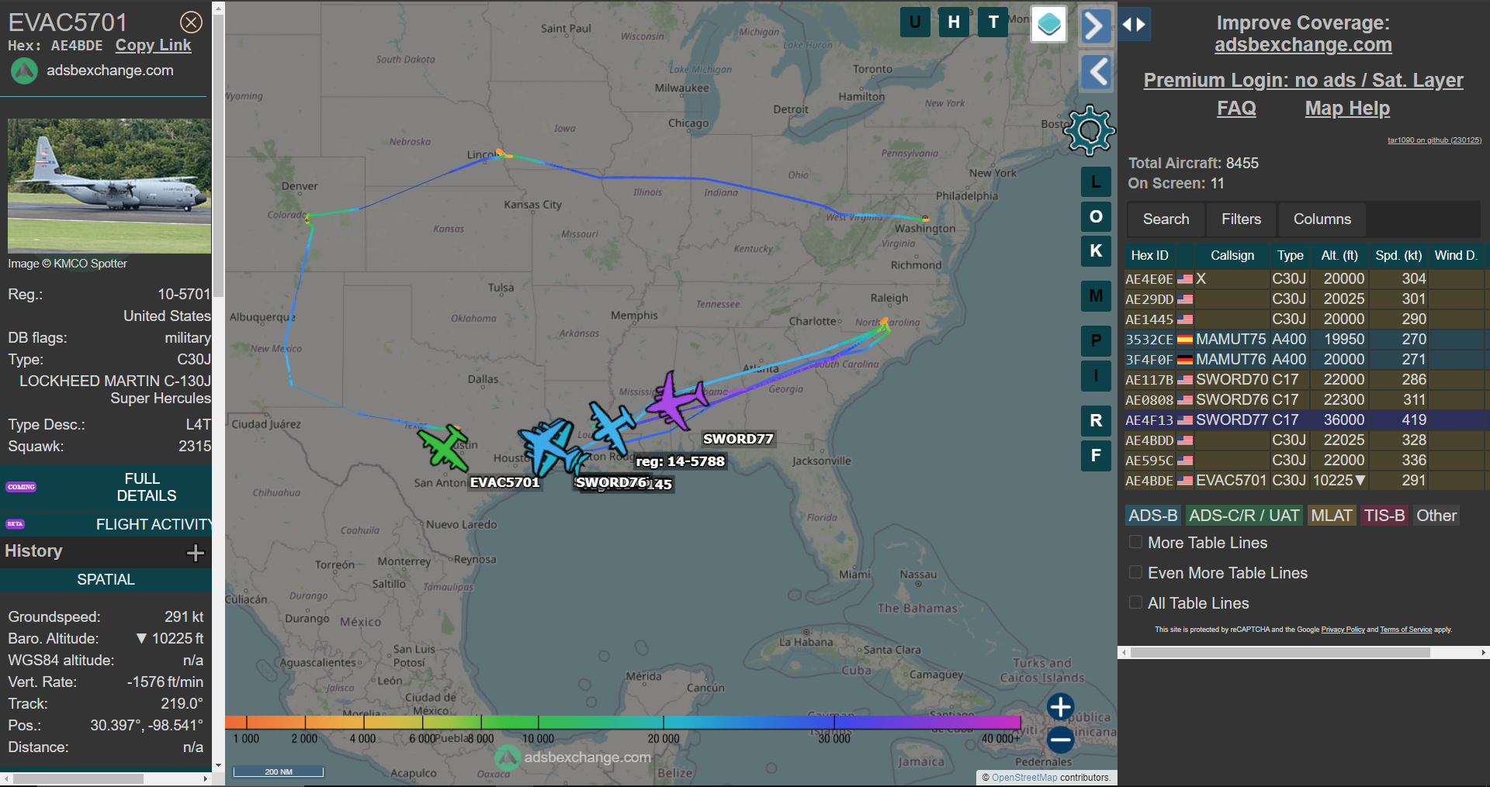
Task: Click Copy Link for the aircraft
Action: coord(153,46)
